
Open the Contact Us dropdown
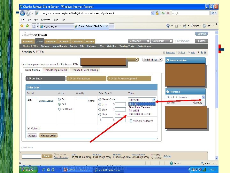(162, 41)
